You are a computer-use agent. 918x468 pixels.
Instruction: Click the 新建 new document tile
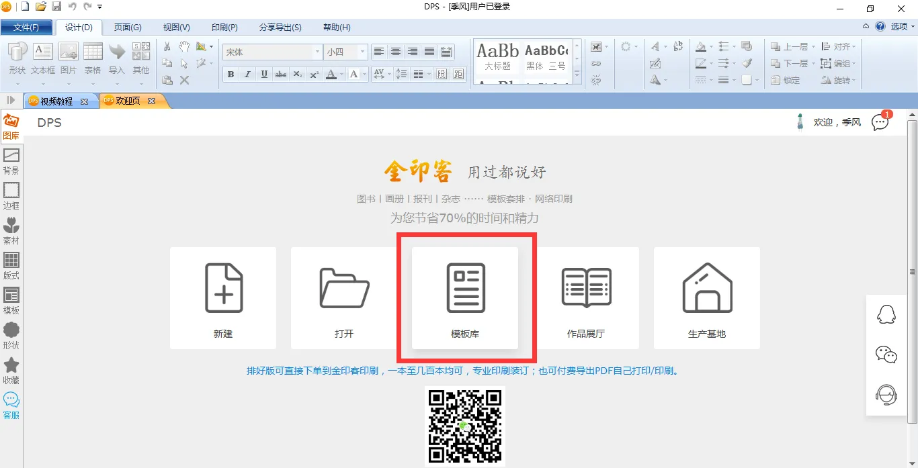223,297
